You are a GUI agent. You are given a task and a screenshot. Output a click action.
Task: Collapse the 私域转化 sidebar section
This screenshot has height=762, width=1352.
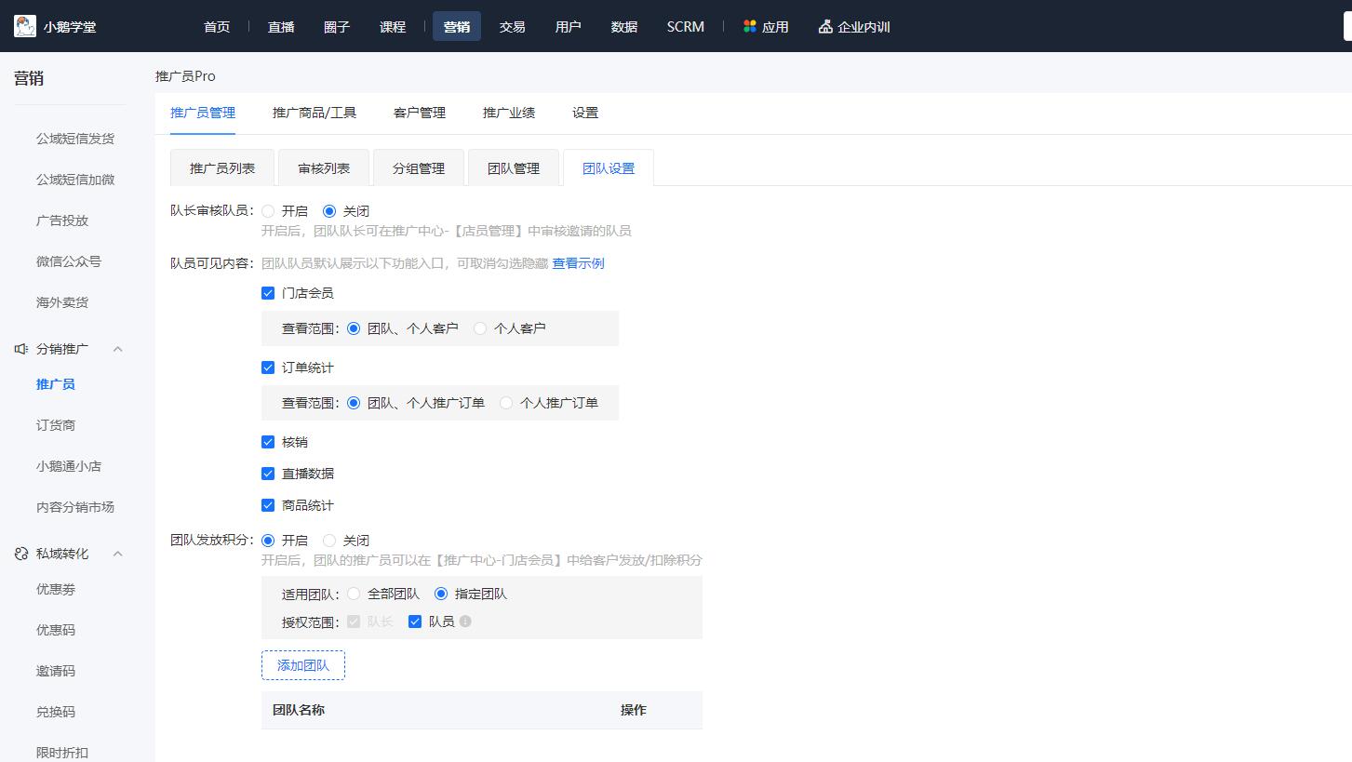pos(118,554)
